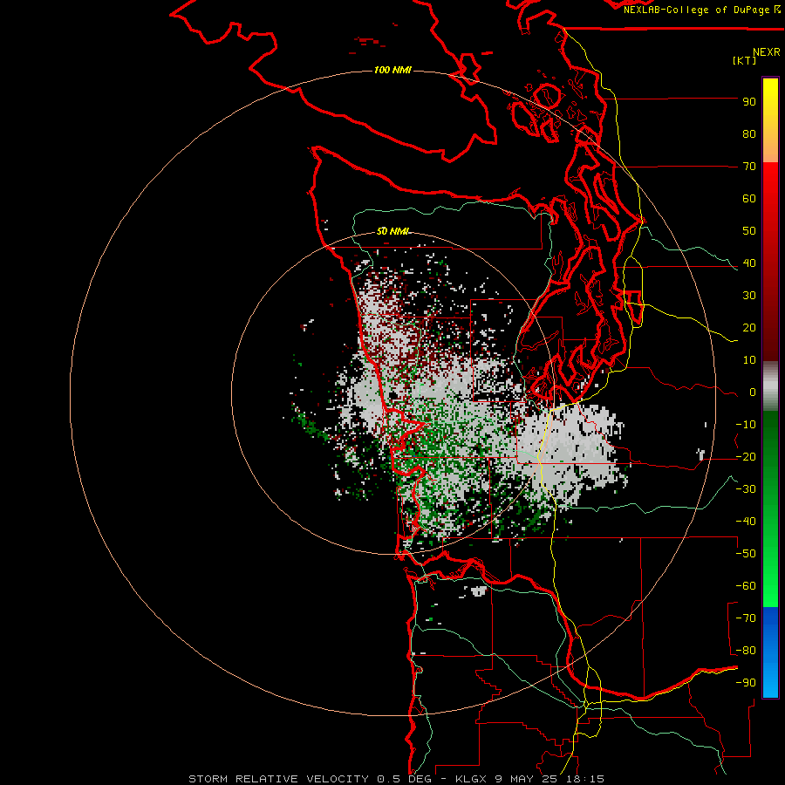Image resolution: width=785 pixels, height=785 pixels.
Task: Click the 'KLGX' radar site identifier
Action: pyautogui.click(x=471, y=779)
